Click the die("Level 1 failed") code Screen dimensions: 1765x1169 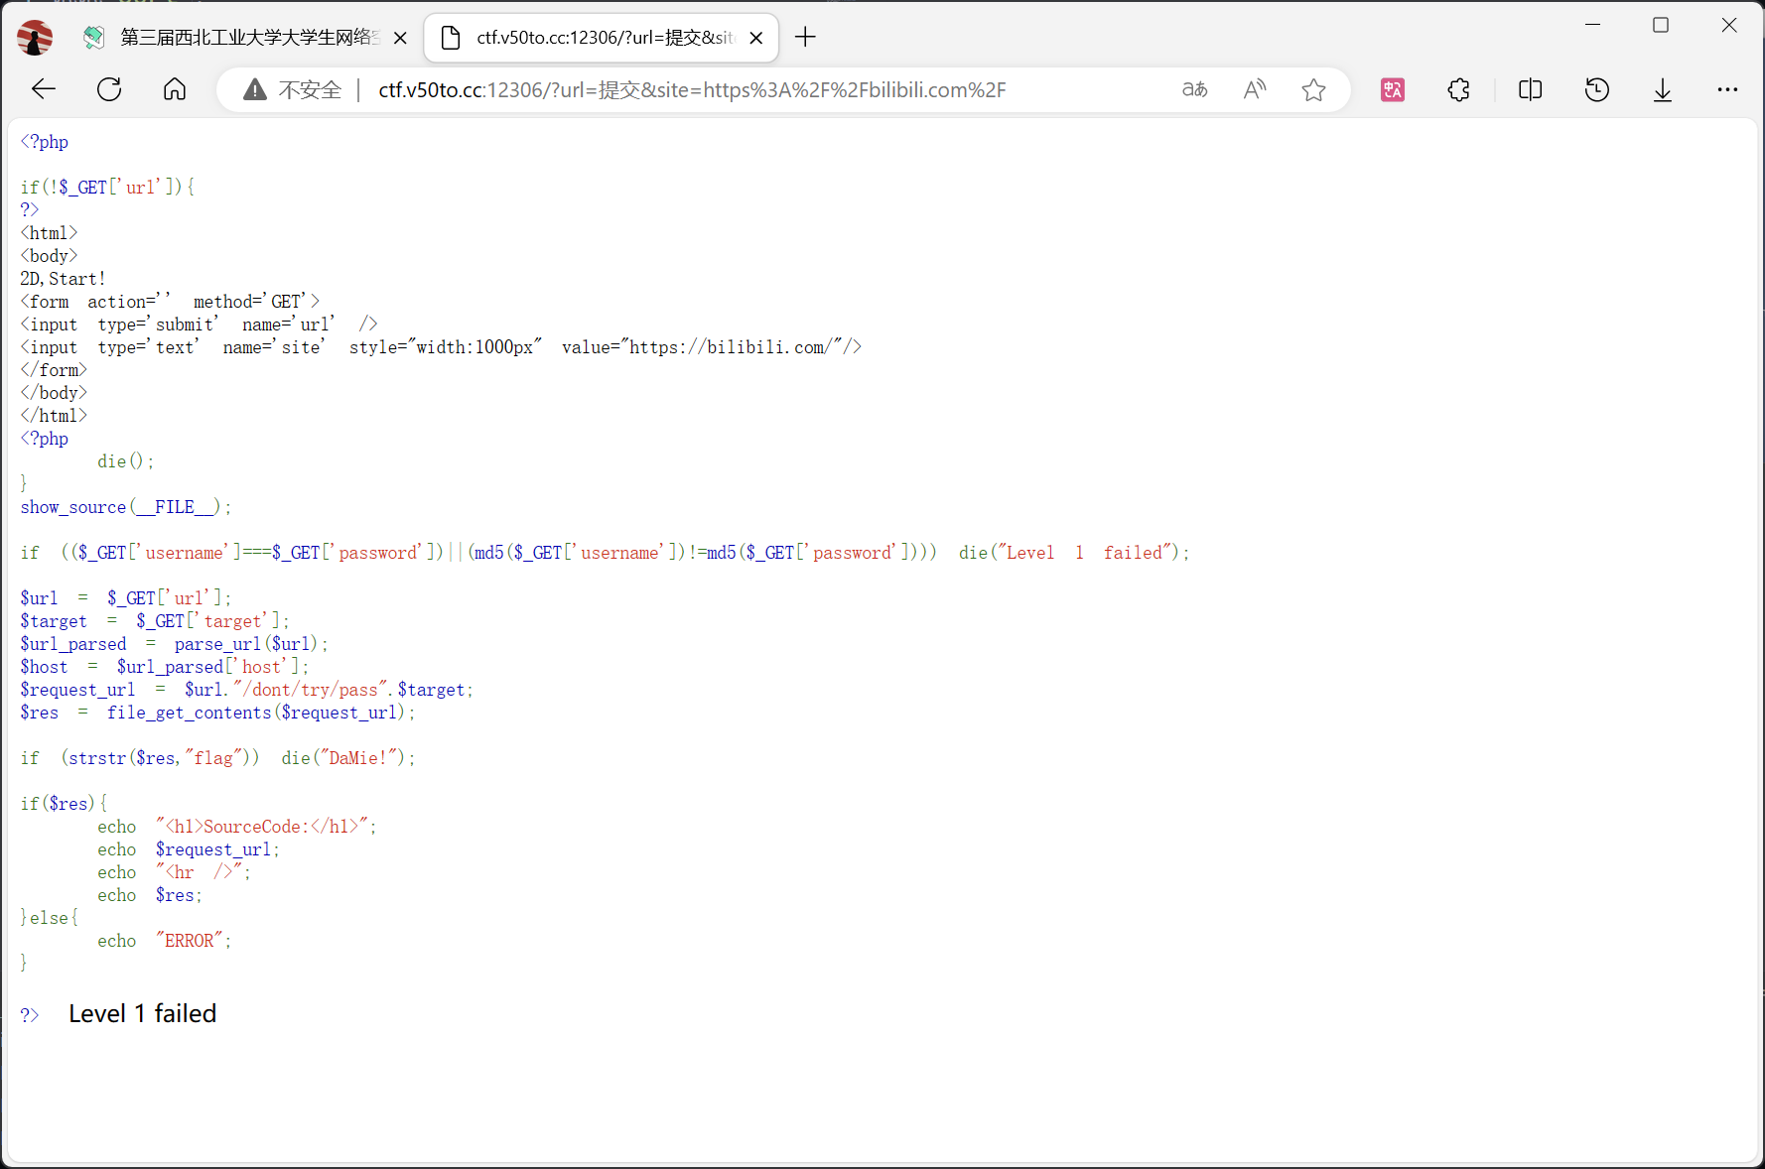[x=1074, y=553]
